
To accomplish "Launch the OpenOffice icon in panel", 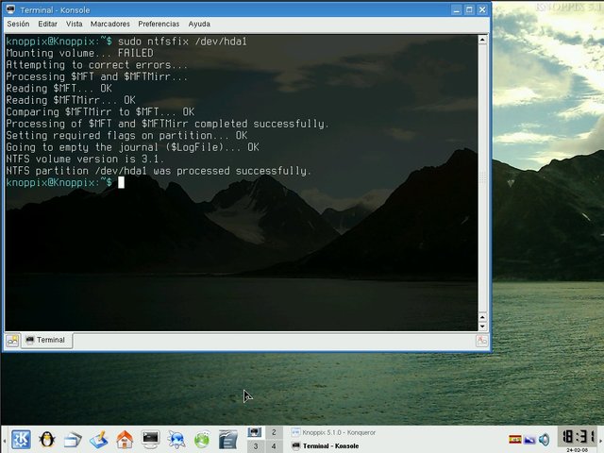I will click(227, 440).
